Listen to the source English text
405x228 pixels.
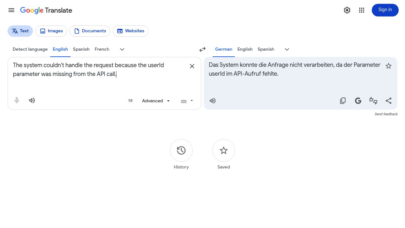click(x=32, y=100)
